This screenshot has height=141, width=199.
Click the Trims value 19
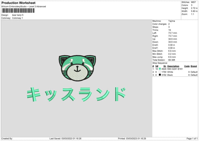[169, 30]
